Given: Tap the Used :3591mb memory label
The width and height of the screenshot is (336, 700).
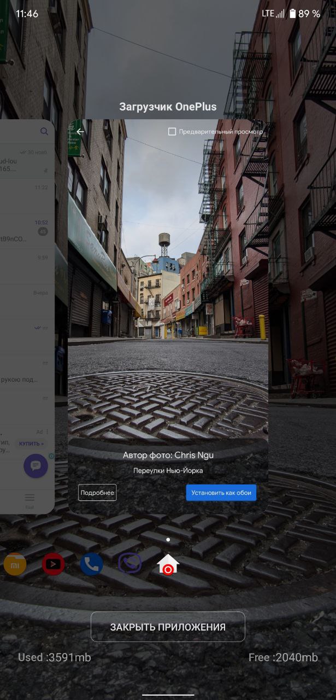Looking at the screenshot, I should [55, 657].
